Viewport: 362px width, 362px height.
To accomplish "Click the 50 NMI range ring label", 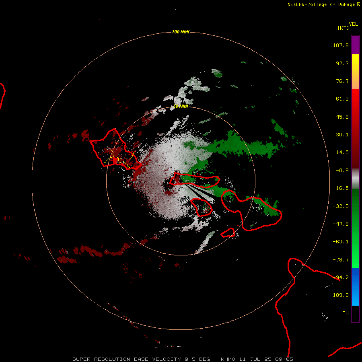I will (181, 106).
